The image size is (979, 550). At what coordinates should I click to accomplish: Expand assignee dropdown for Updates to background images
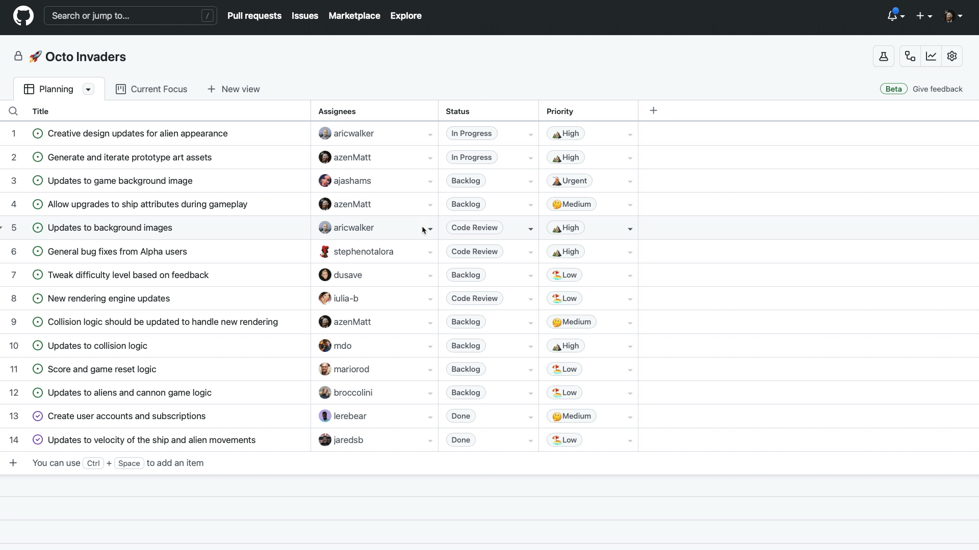point(430,229)
